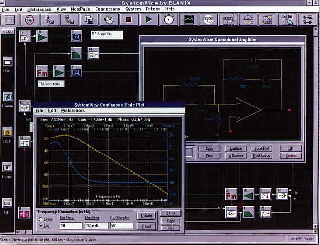Open the Help menu
The width and height of the screenshot is (320, 245).
pyautogui.click(x=170, y=9)
